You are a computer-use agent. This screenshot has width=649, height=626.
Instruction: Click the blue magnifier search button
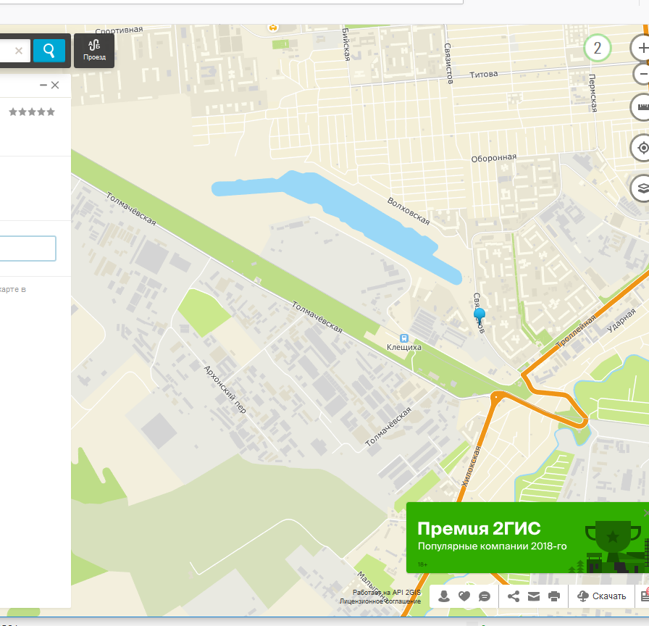tap(49, 51)
